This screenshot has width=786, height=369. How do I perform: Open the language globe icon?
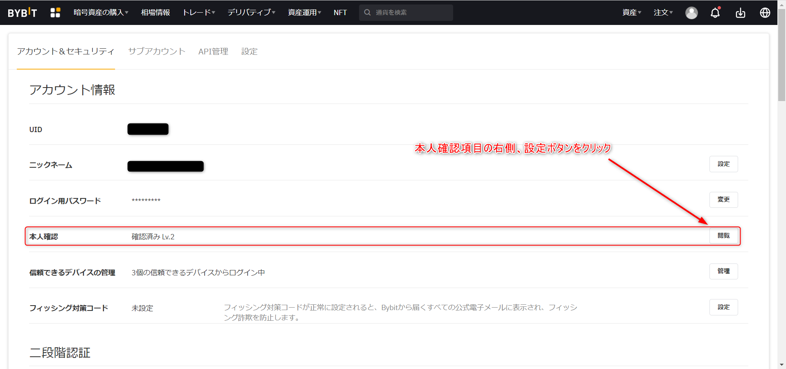tap(765, 13)
